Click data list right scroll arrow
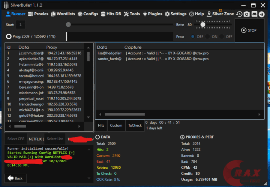This screenshot has width=270, height=187. point(79,126)
